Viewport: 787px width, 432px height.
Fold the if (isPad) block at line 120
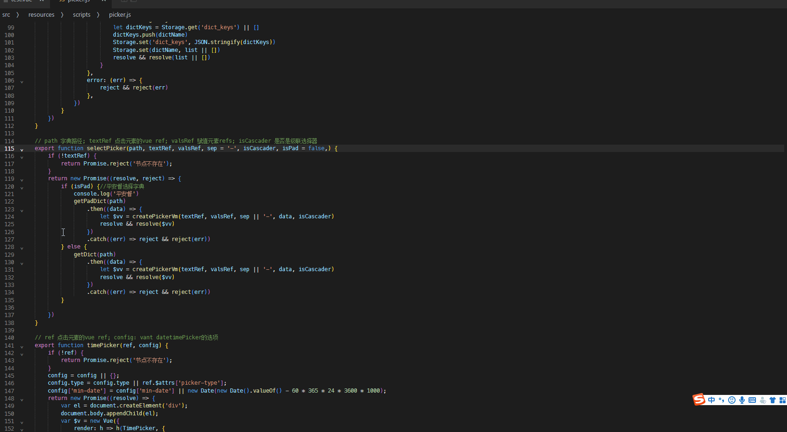(22, 187)
